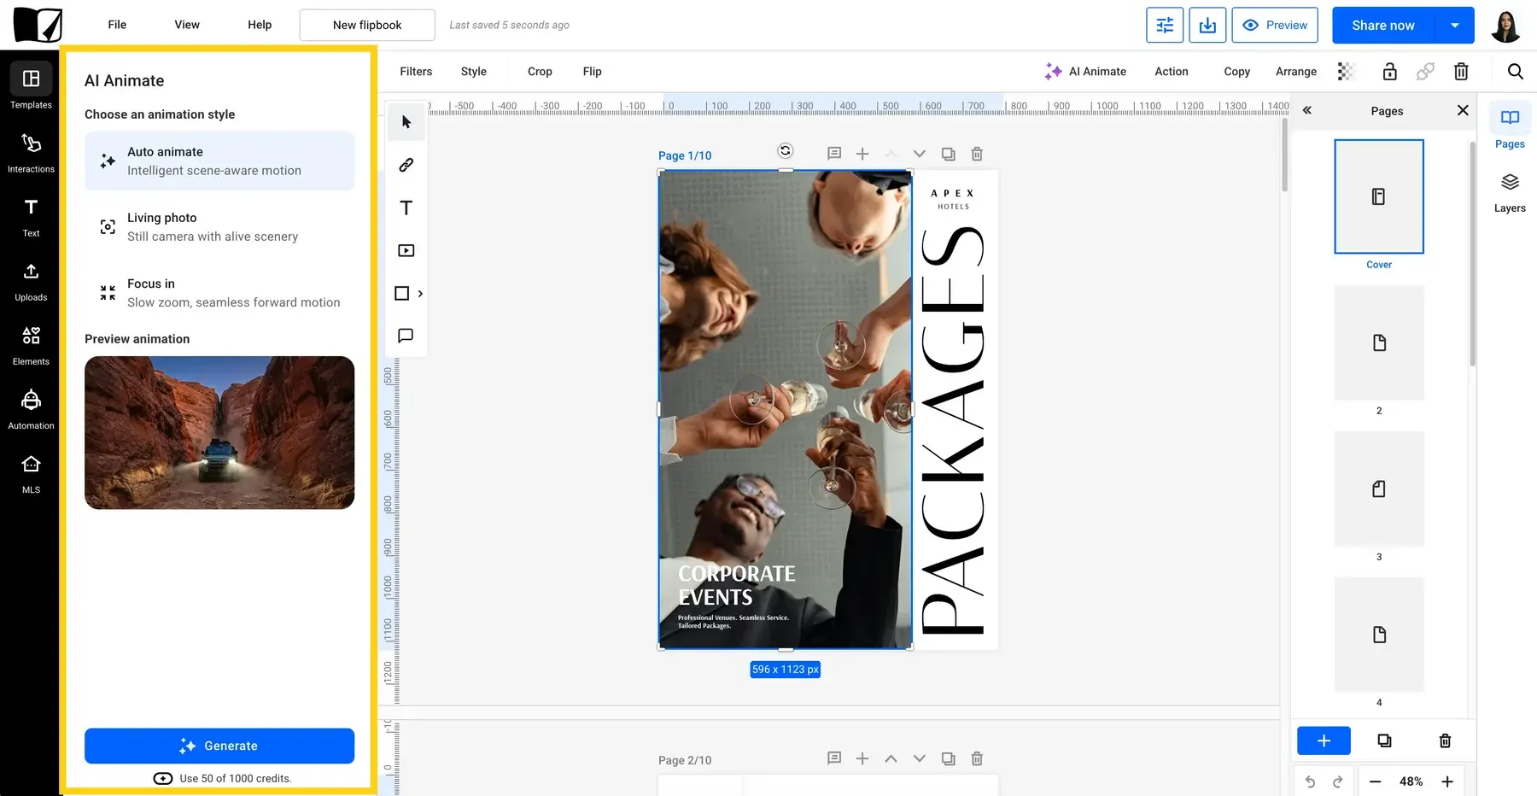Move Page 1 down with chevron
Image resolution: width=1537 pixels, height=796 pixels.
pyautogui.click(x=920, y=155)
